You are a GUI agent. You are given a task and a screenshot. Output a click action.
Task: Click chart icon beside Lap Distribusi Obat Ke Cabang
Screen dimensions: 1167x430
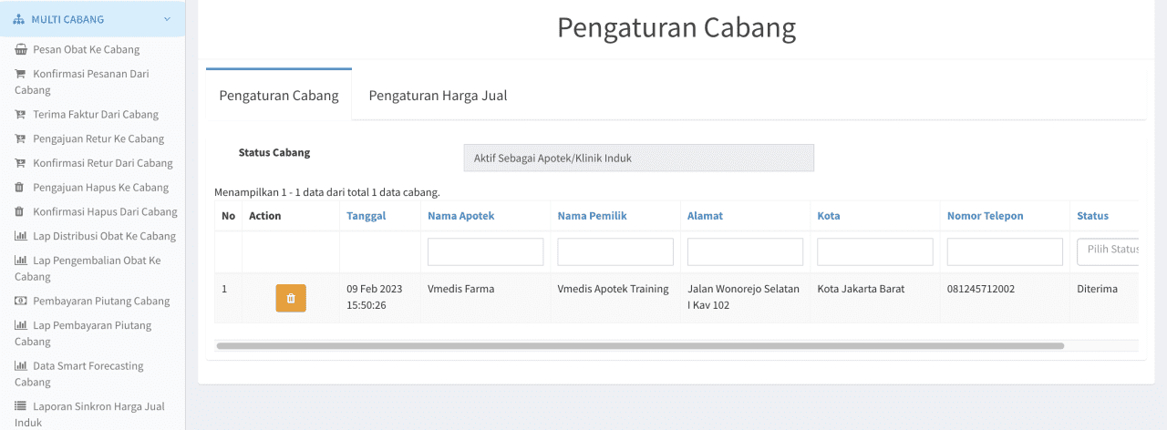click(20, 236)
